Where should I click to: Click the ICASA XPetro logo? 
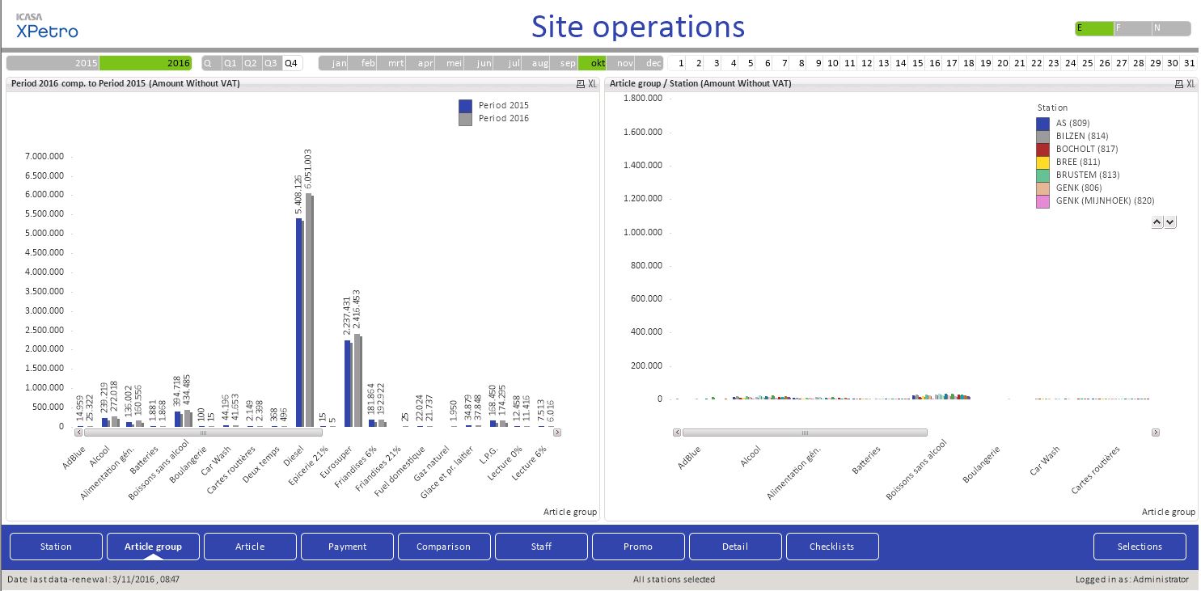pos(46,27)
